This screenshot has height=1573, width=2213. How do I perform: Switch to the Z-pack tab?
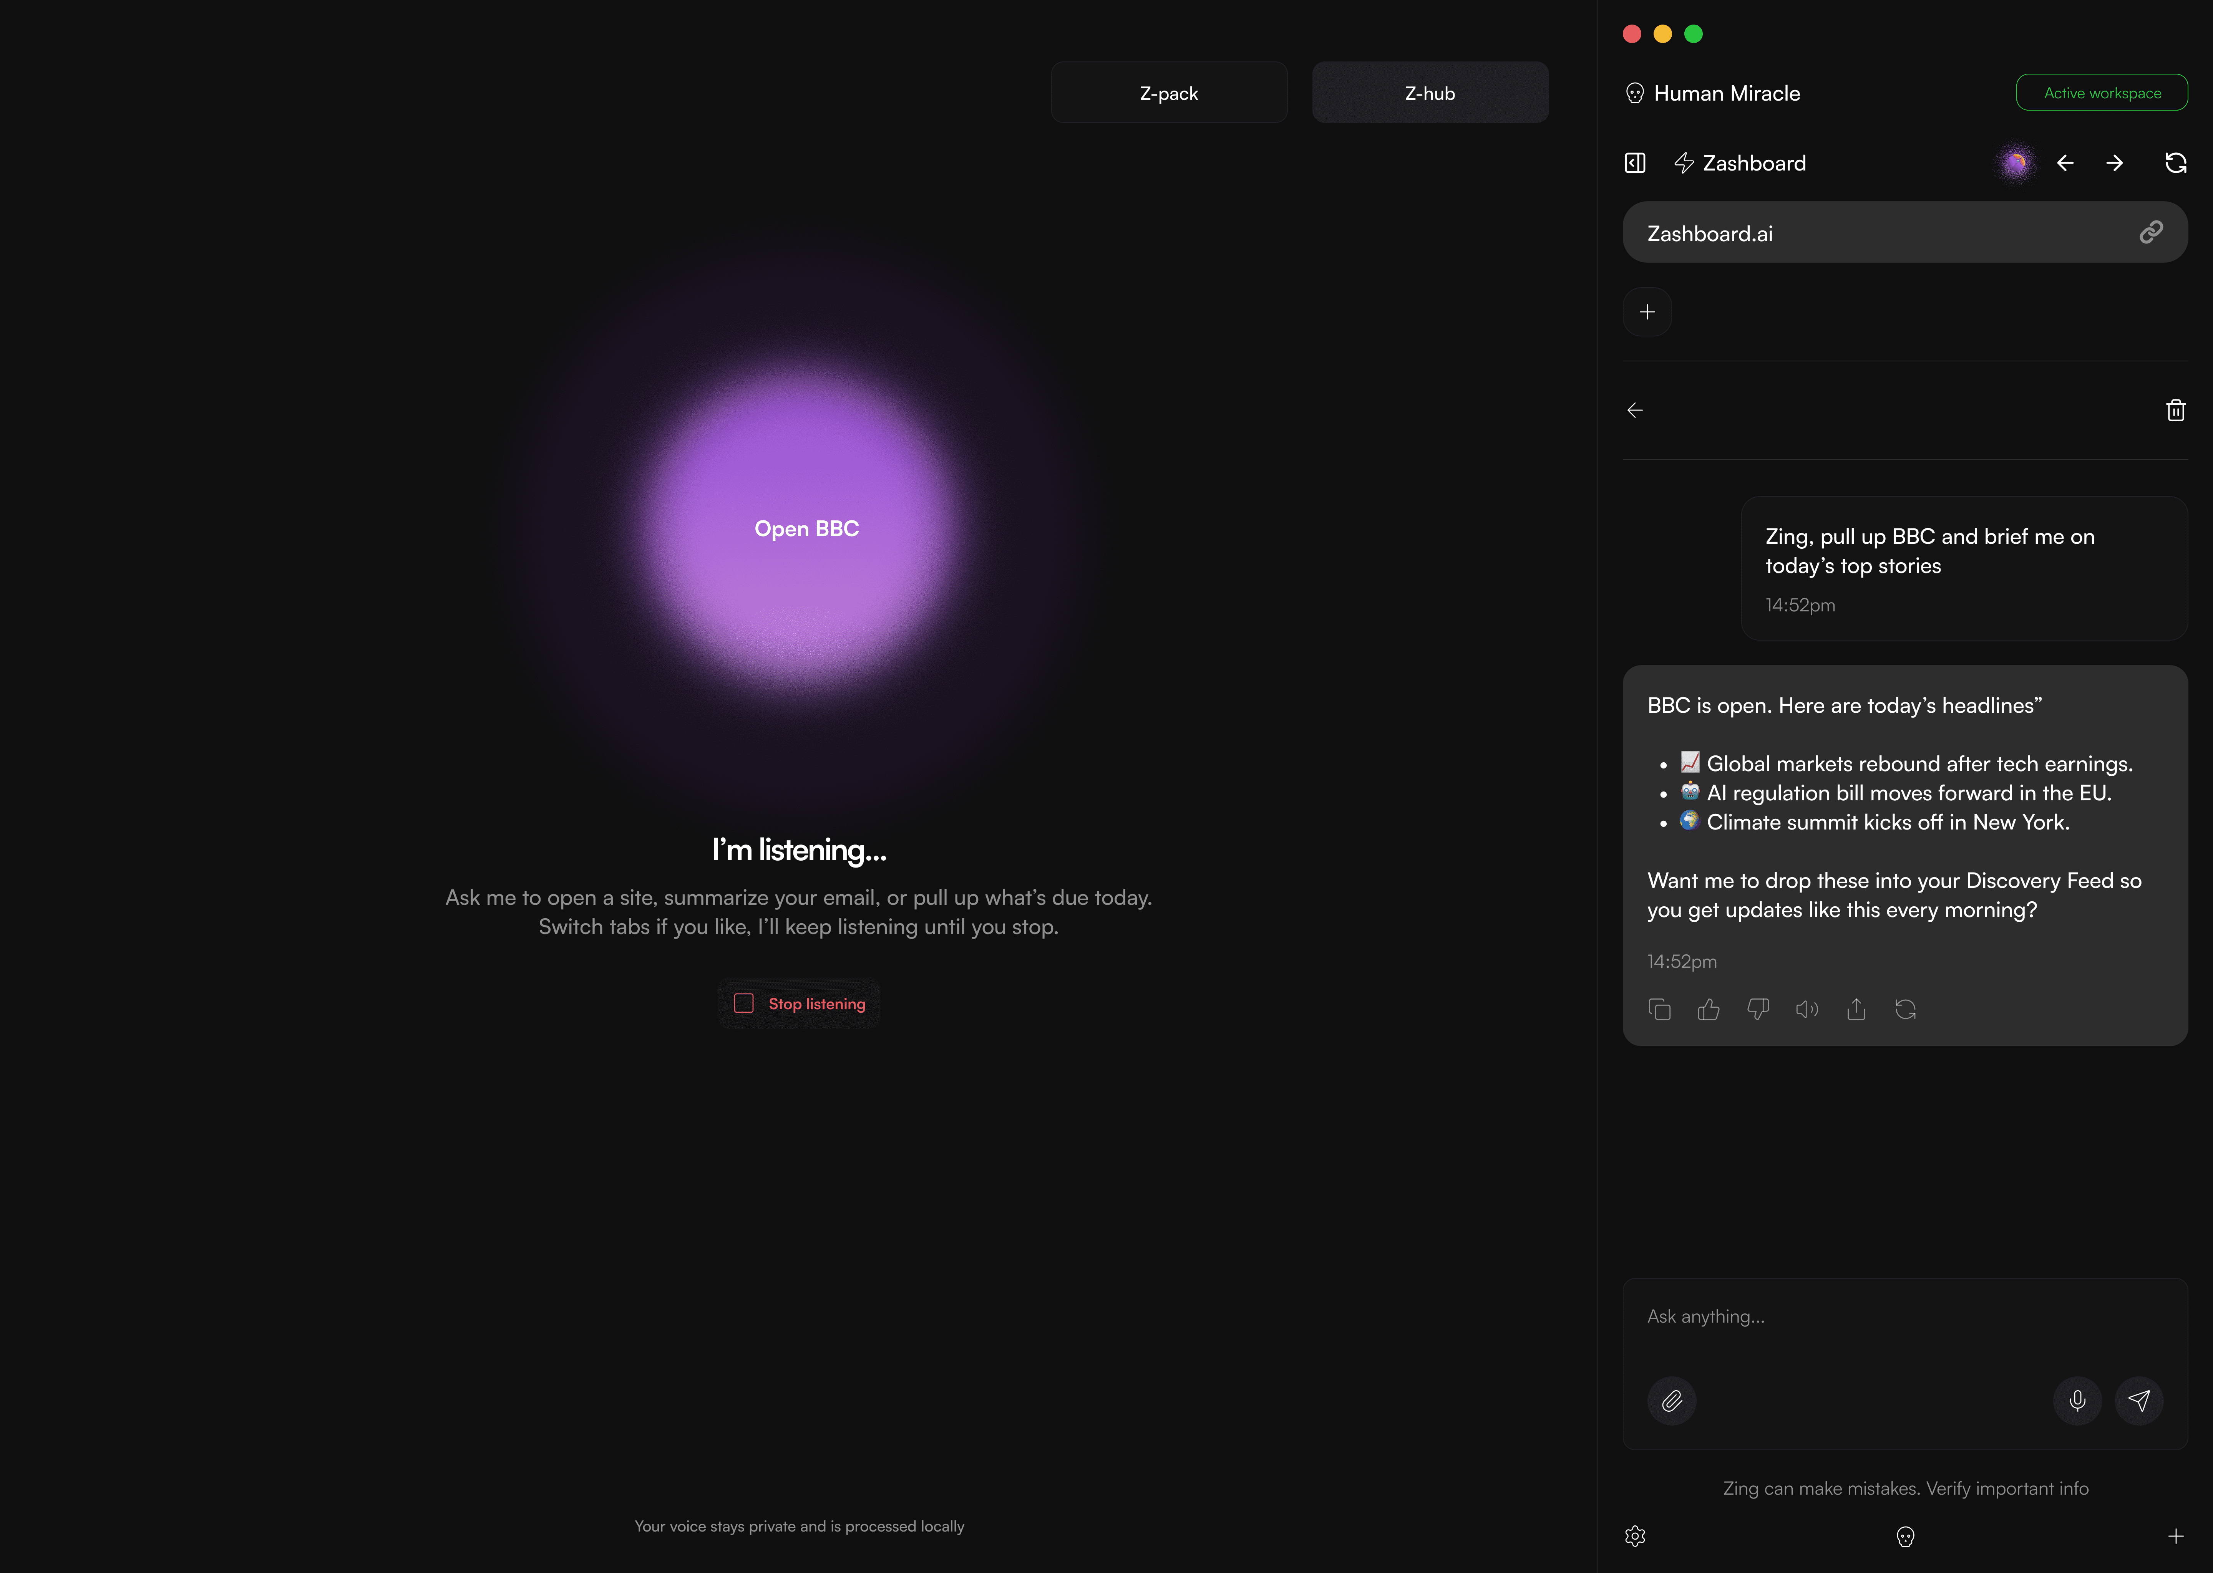[1168, 93]
